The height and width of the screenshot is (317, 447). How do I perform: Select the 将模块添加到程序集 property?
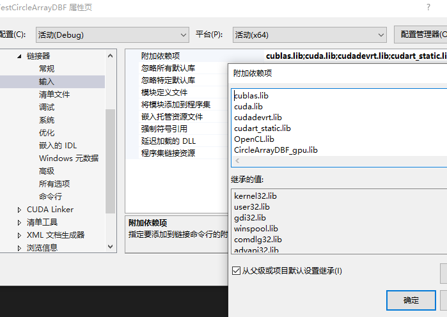click(176, 105)
